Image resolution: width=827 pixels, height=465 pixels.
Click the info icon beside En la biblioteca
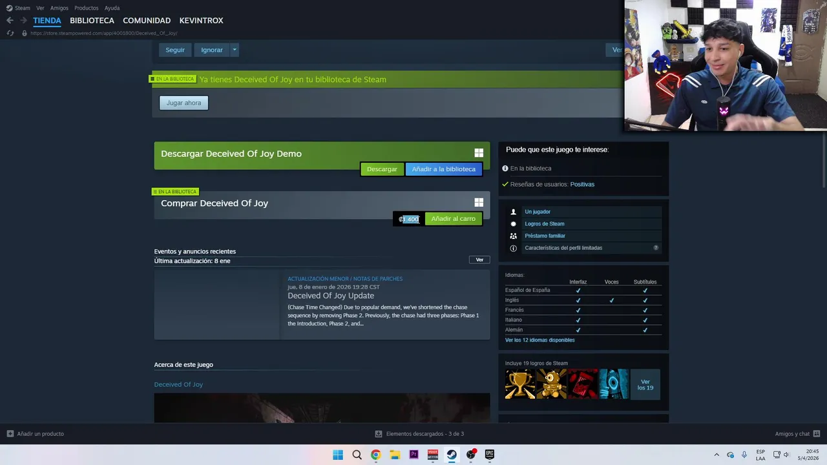click(505, 169)
